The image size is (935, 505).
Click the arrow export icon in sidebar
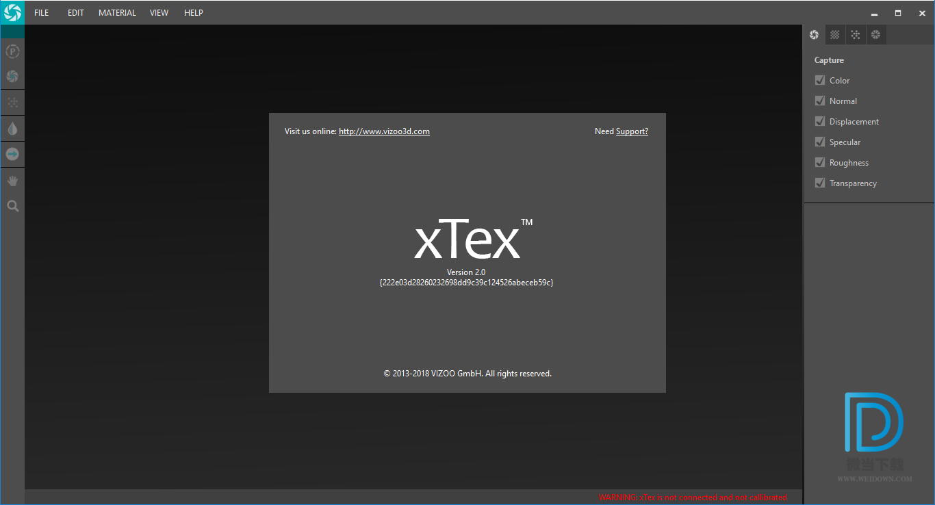[x=12, y=155]
